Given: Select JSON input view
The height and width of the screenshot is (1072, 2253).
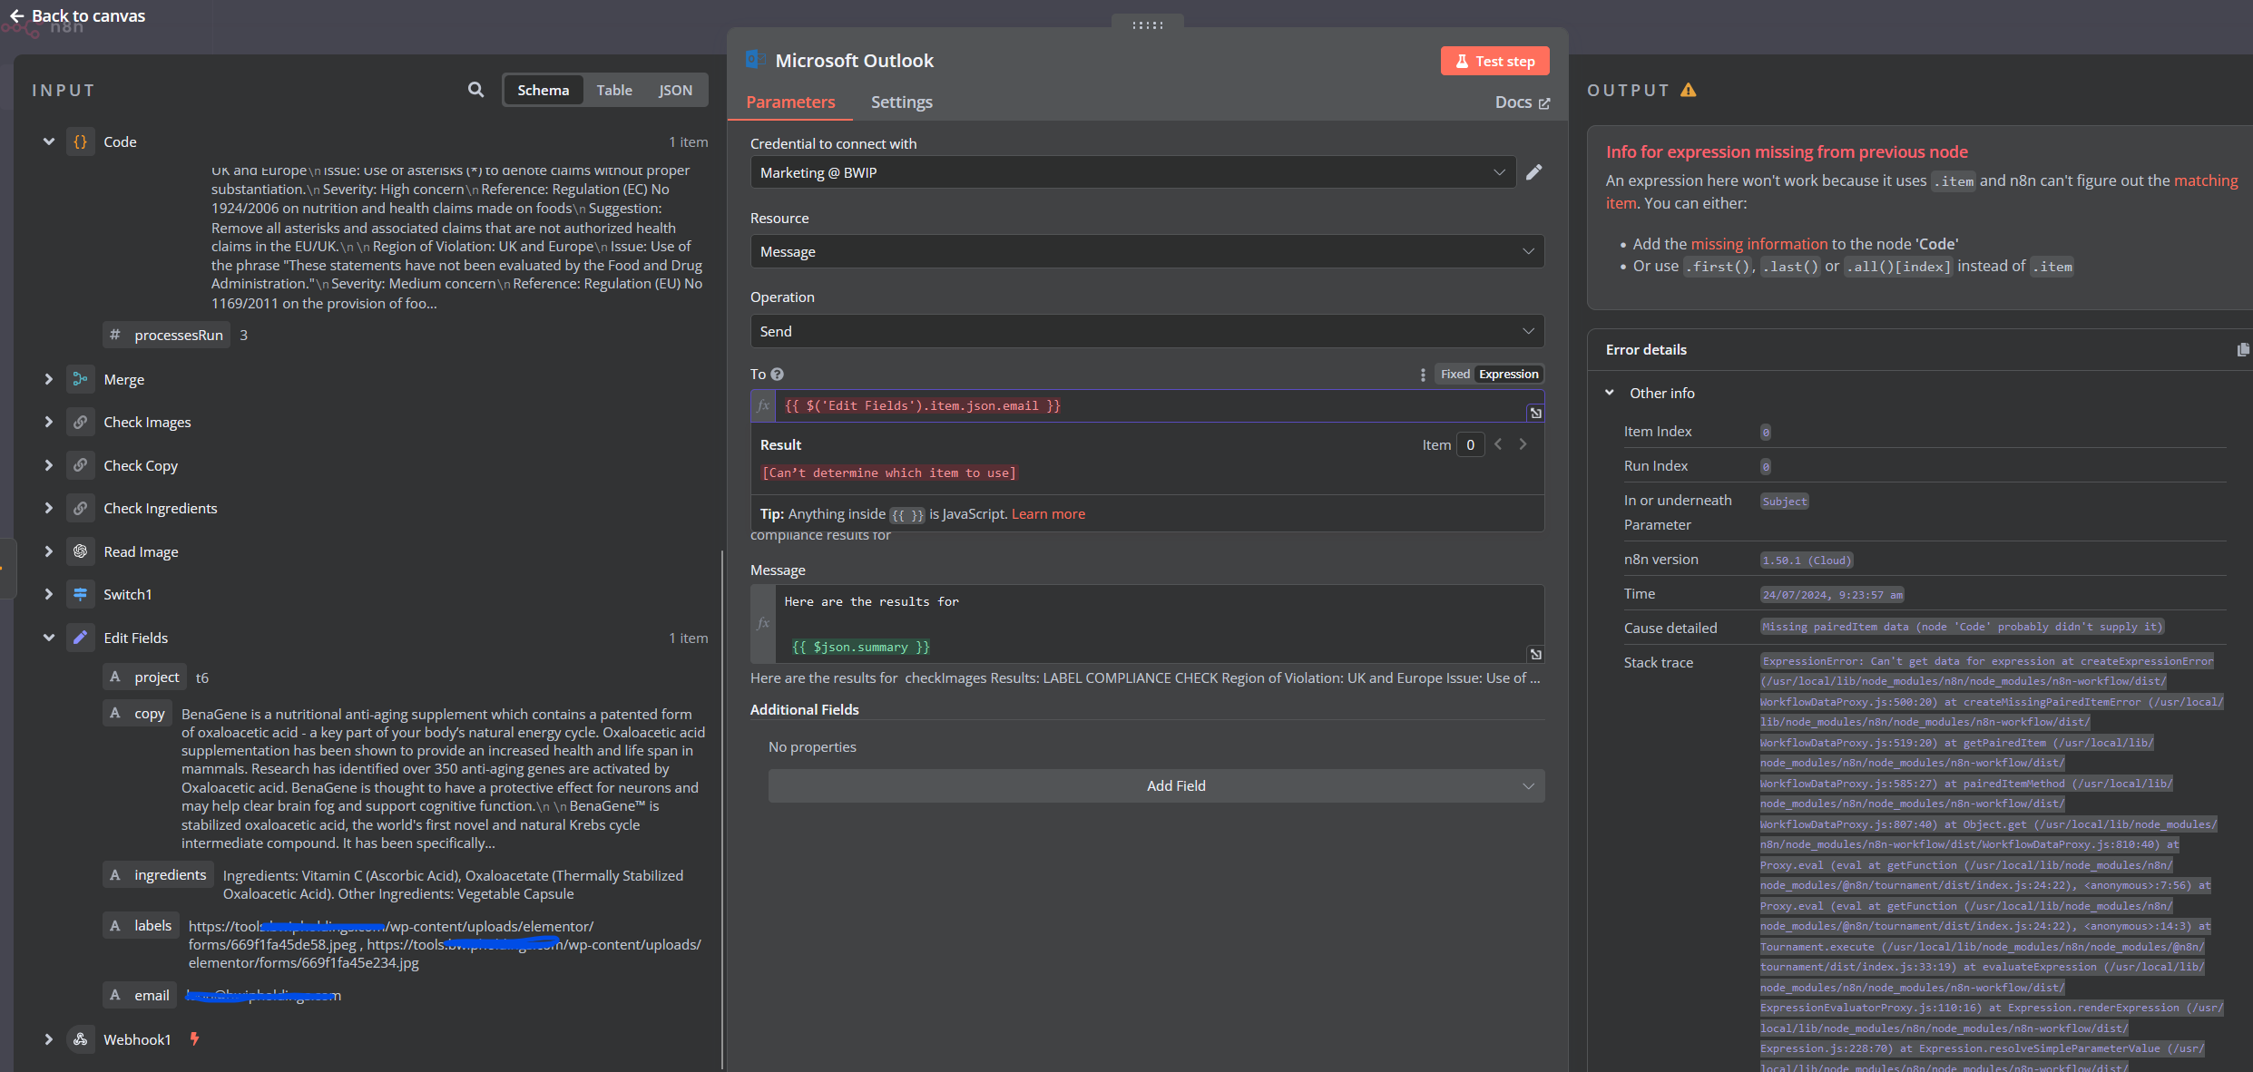Looking at the screenshot, I should (x=675, y=90).
